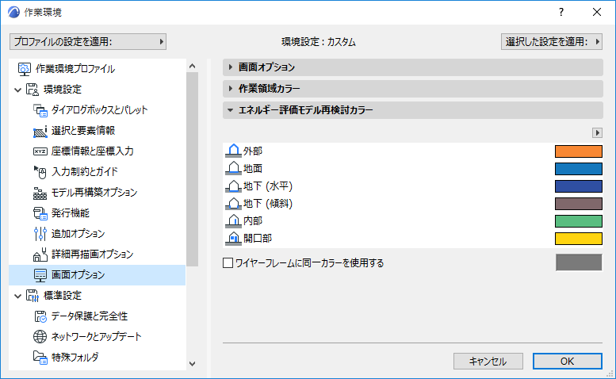Viewport: 616px width, 379px height.
Task: Select the 入力制約とガイド mouse icon
Action: (40, 171)
